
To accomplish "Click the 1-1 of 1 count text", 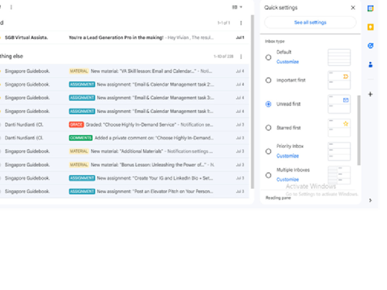I will pyautogui.click(x=224, y=23).
